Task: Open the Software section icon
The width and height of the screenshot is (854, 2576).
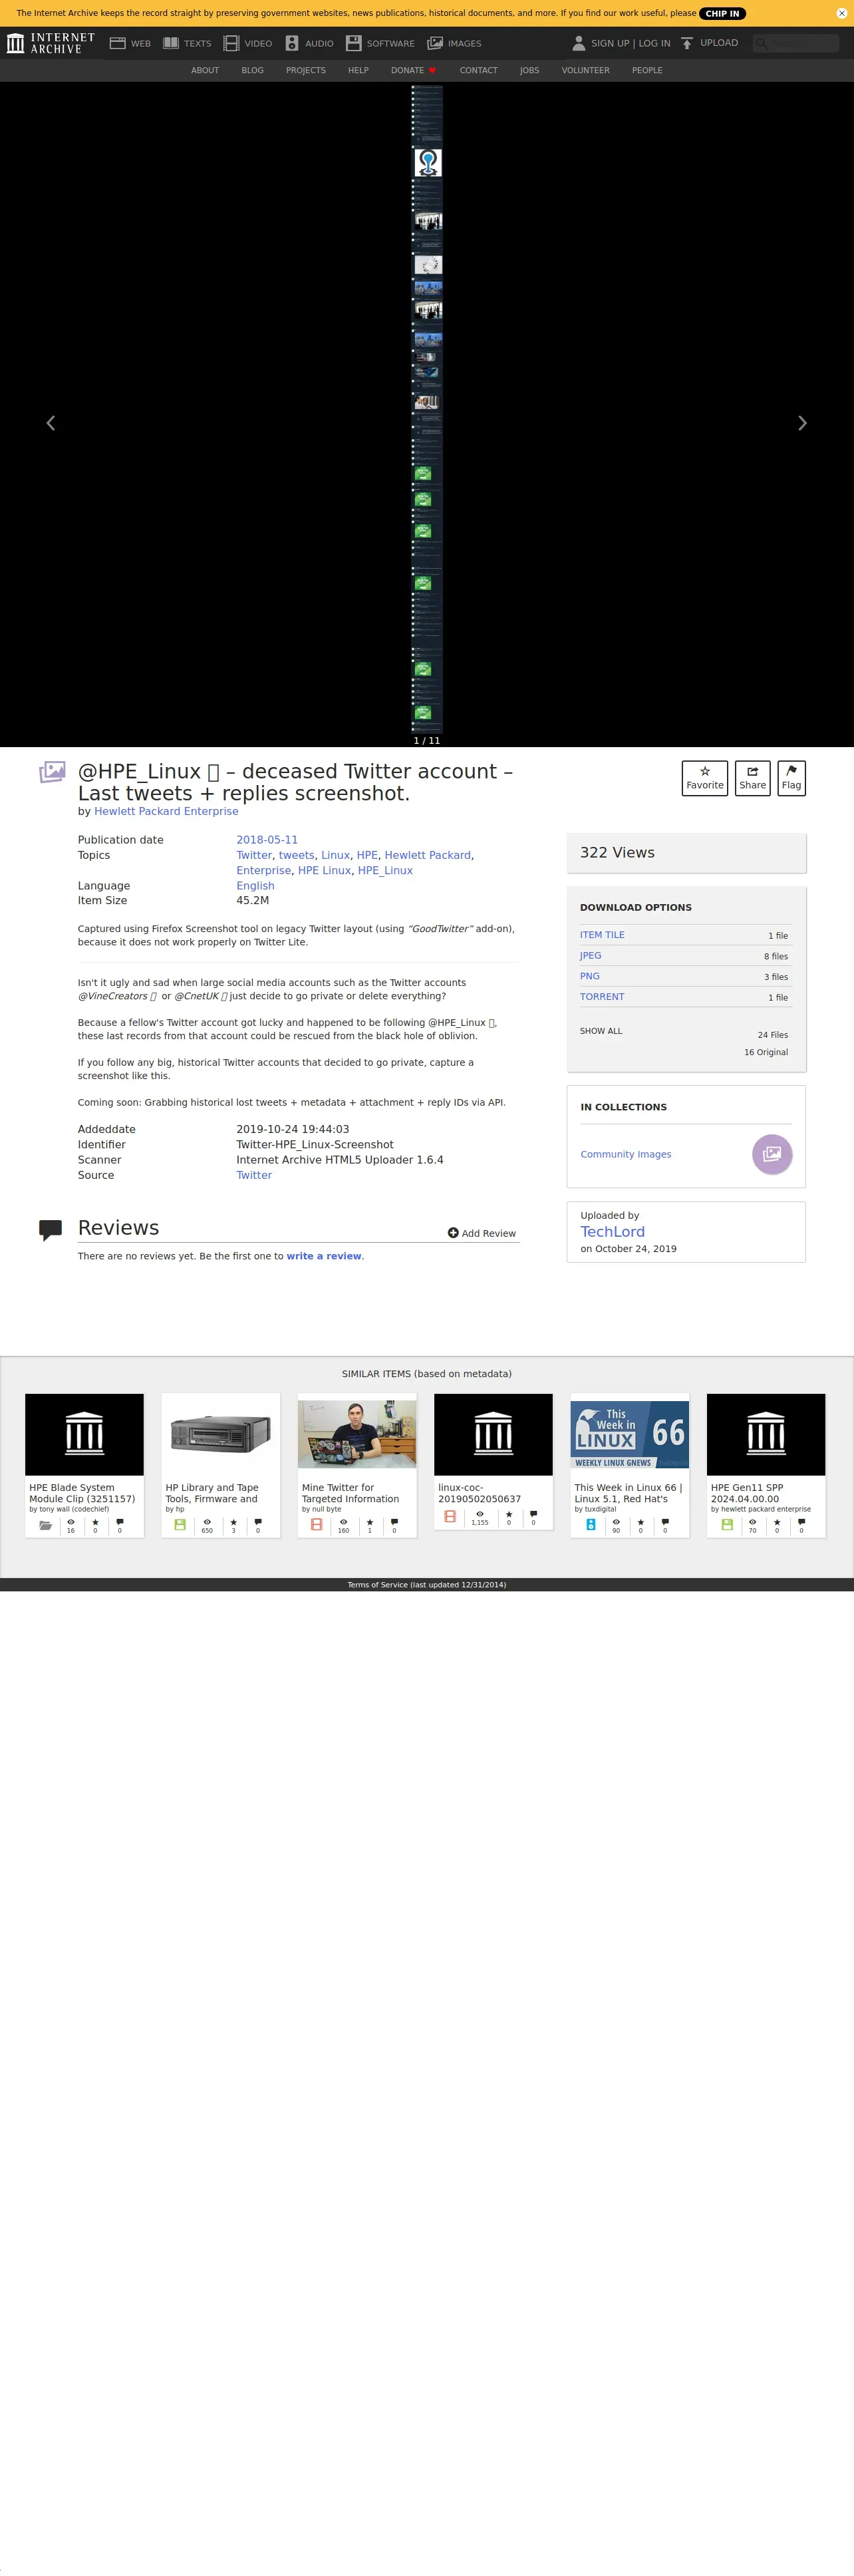Action: 353,43
